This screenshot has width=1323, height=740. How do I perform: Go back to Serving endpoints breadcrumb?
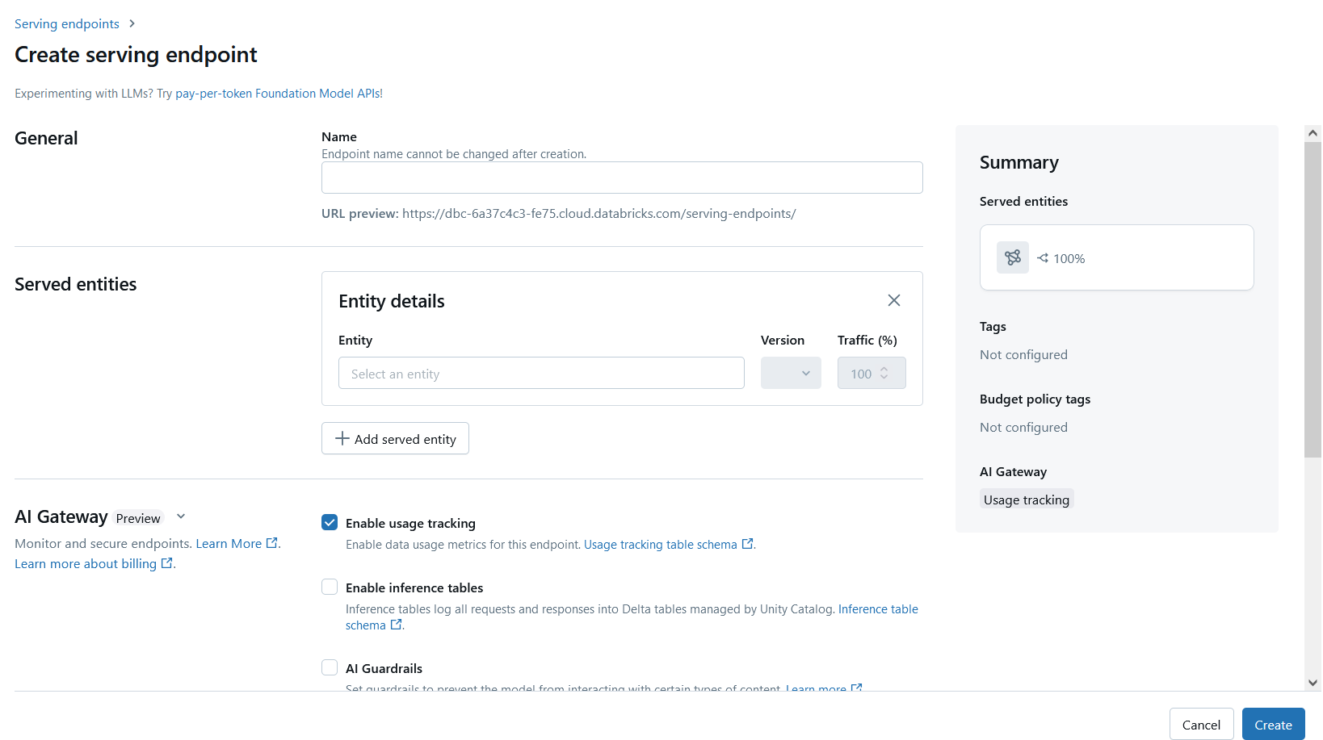pyautogui.click(x=67, y=23)
